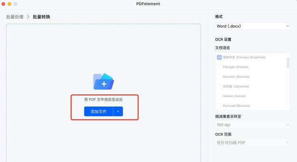
Task: Close the PDFelement window with red button
Action: pyautogui.click(x=3, y=4)
